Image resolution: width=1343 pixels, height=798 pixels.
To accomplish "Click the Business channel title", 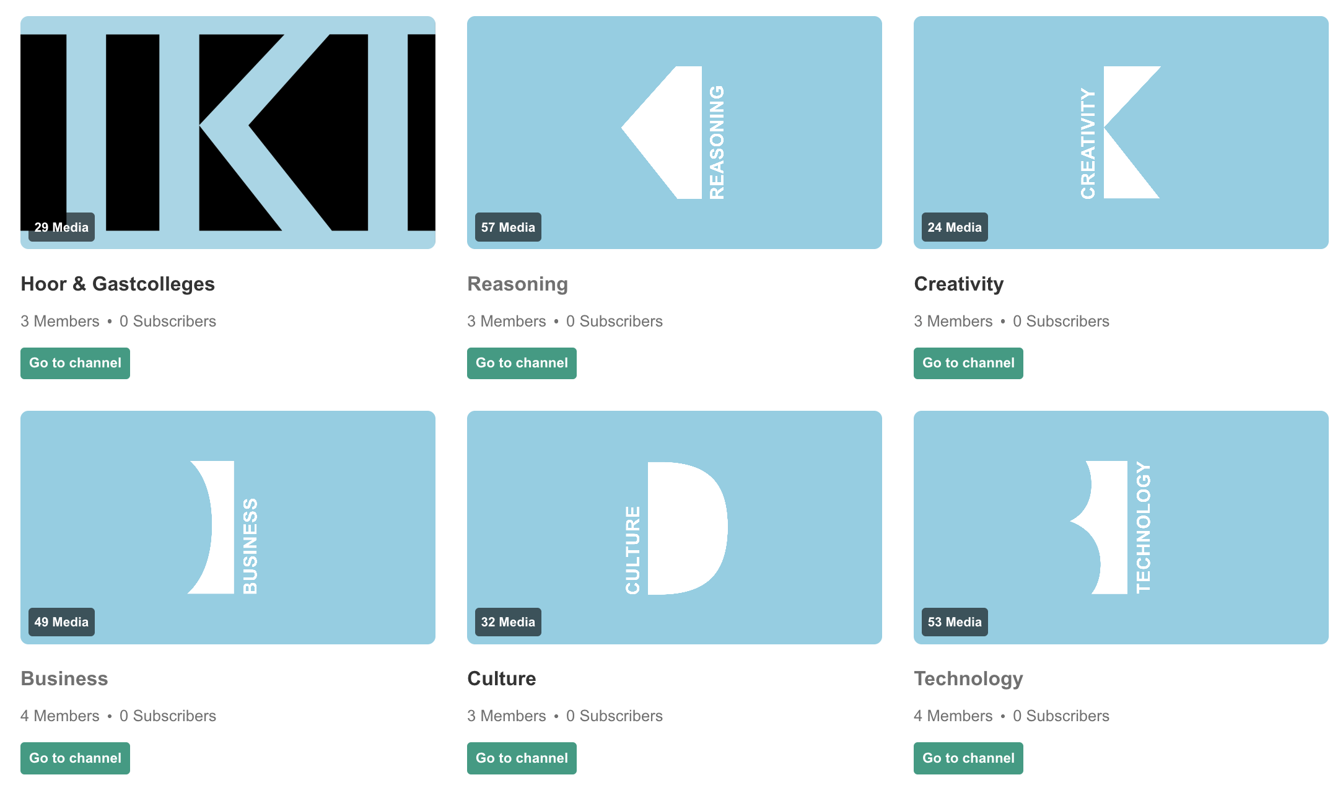I will 64,678.
